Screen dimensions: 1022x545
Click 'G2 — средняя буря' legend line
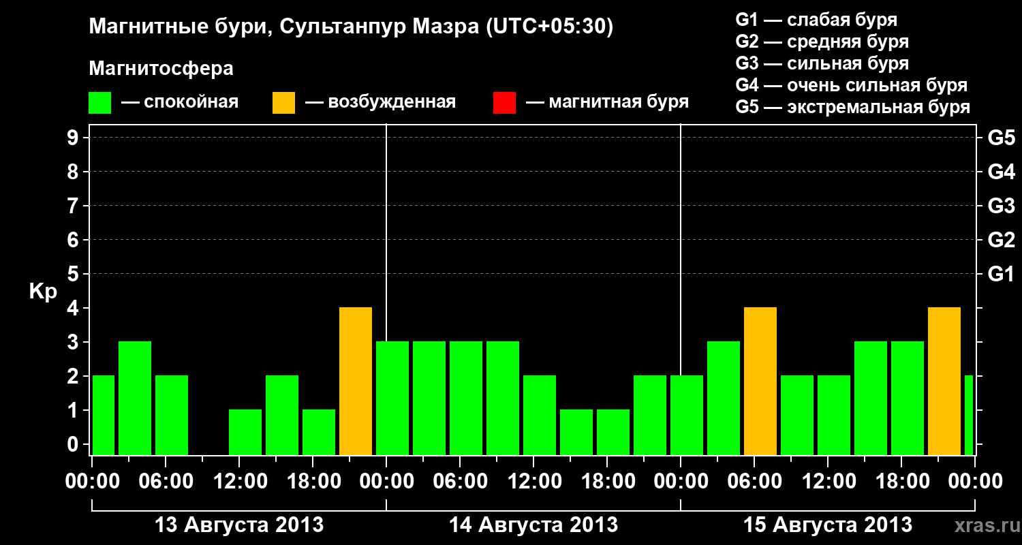(x=822, y=42)
